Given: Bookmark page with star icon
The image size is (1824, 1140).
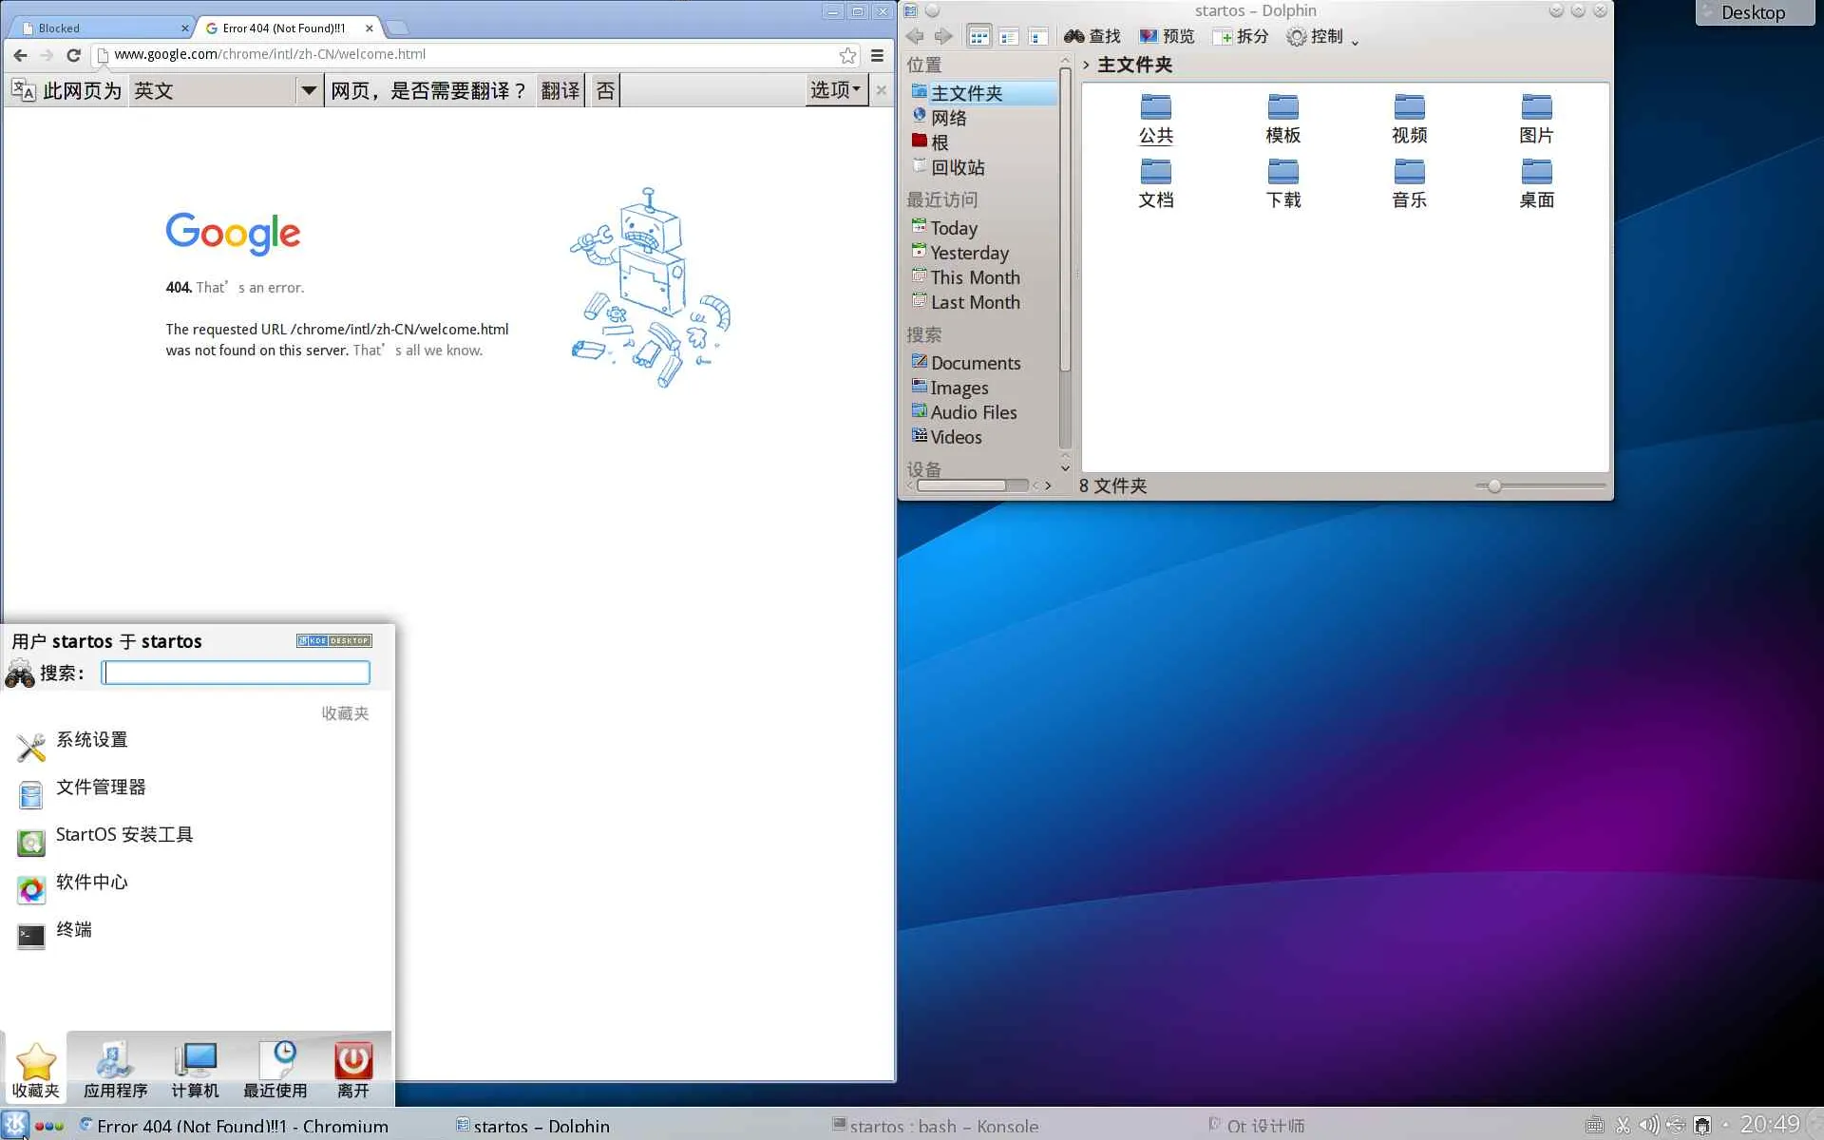Looking at the screenshot, I should coord(847,55).
